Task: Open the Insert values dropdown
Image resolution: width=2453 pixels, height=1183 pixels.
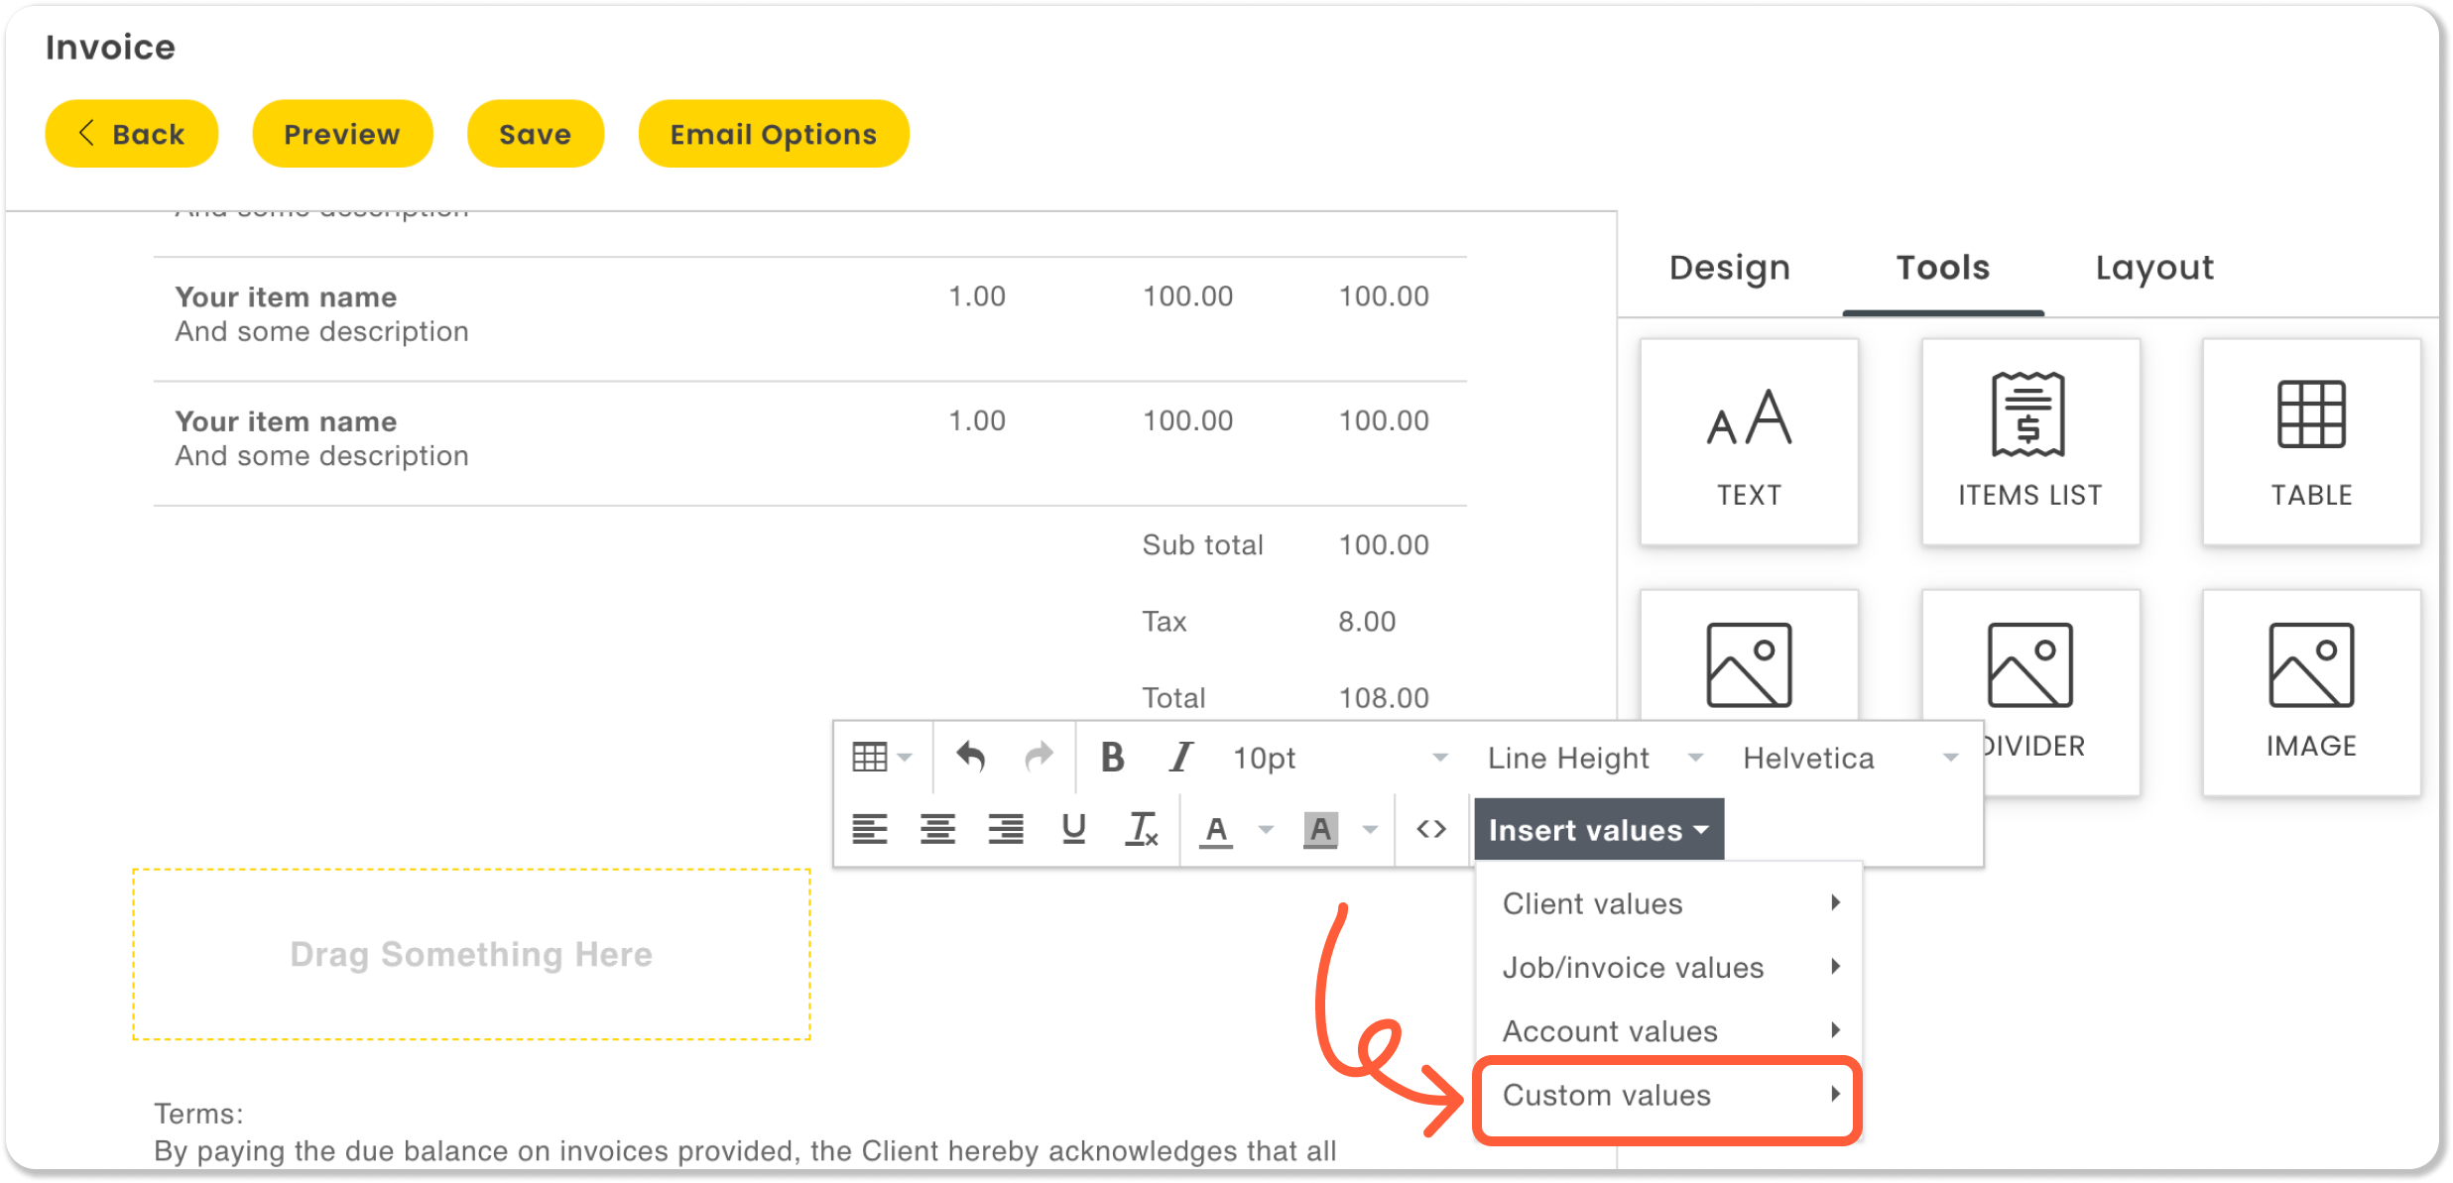Action: tap(1598, 830)
